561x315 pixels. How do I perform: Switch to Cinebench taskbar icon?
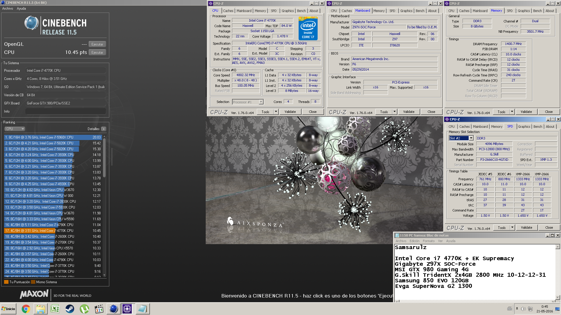pyautogui.click(x=113, y=309)
